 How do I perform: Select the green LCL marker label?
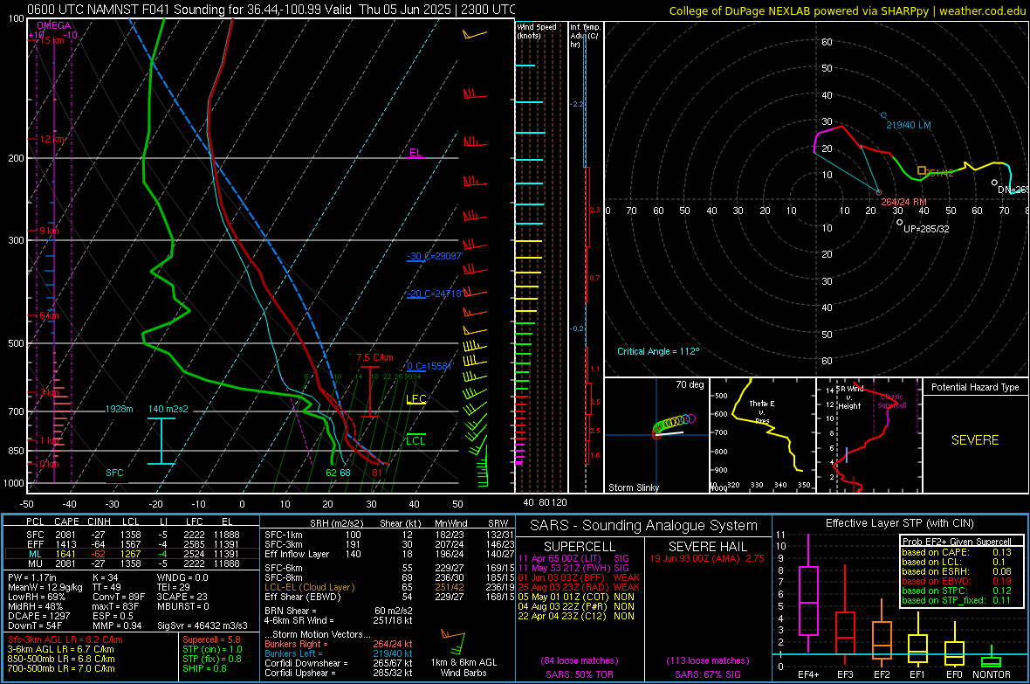pos(415,440)
